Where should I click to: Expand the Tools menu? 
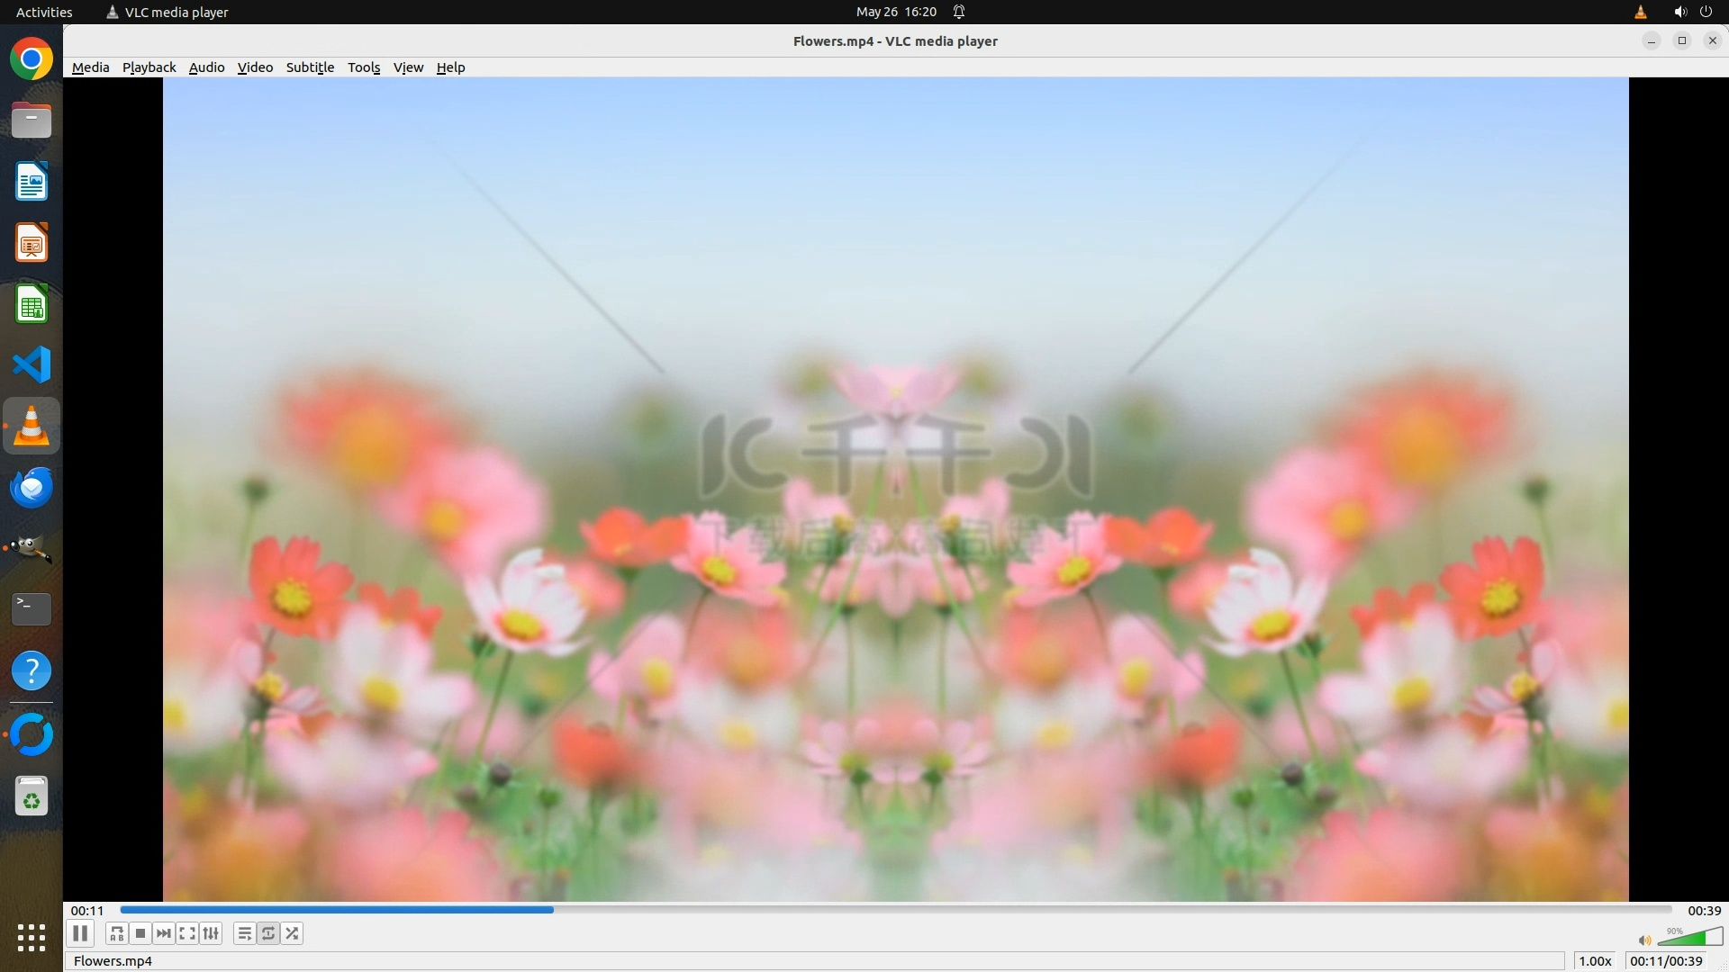coord(364,67)
